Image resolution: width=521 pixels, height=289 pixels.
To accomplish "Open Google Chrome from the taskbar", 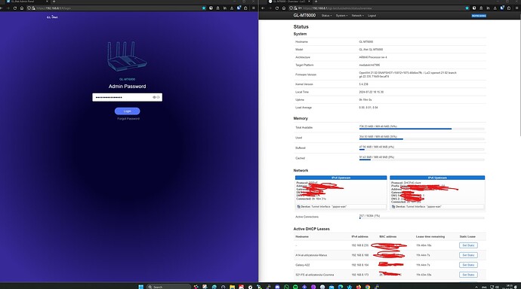I will (x=368, y=287).
